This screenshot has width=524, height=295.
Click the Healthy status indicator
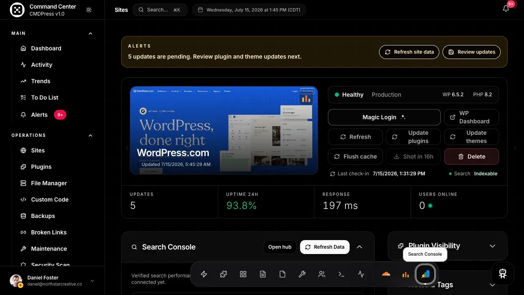click(349, 95)
